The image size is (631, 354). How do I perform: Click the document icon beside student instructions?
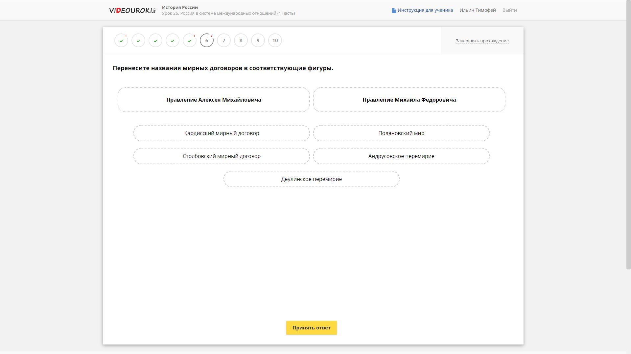pyautogui.click(x=394, y=10)
